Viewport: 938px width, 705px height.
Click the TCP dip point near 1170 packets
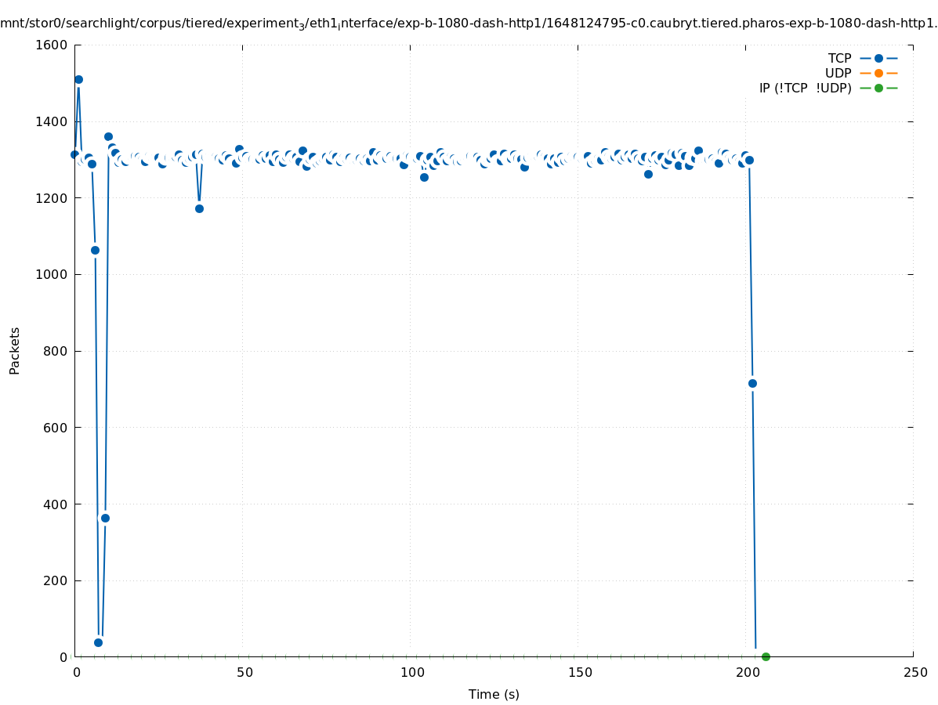[199, 208]
